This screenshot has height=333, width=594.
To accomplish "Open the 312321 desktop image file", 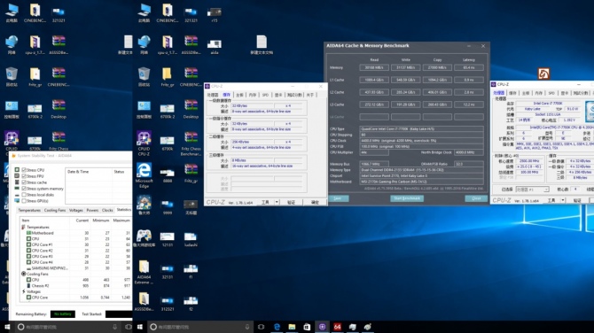I will click(167, 304).
